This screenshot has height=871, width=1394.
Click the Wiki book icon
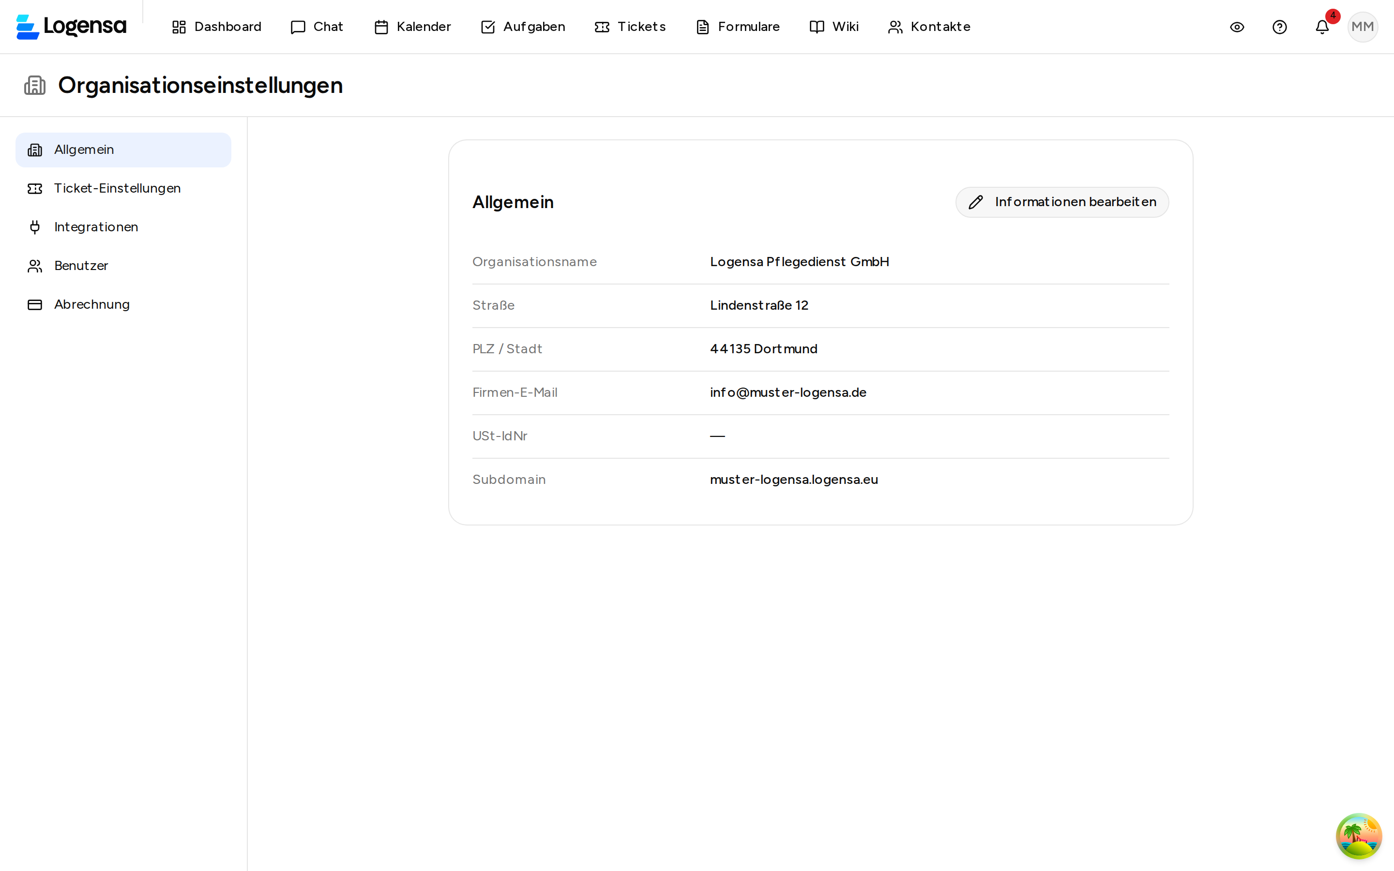[x=817, y=27]
